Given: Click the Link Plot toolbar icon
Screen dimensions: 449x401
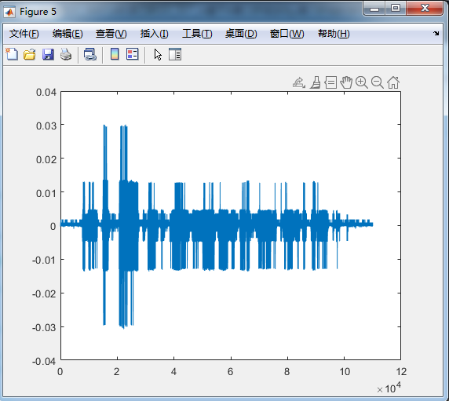Looking at the screenshot, I should click(90, 54).
